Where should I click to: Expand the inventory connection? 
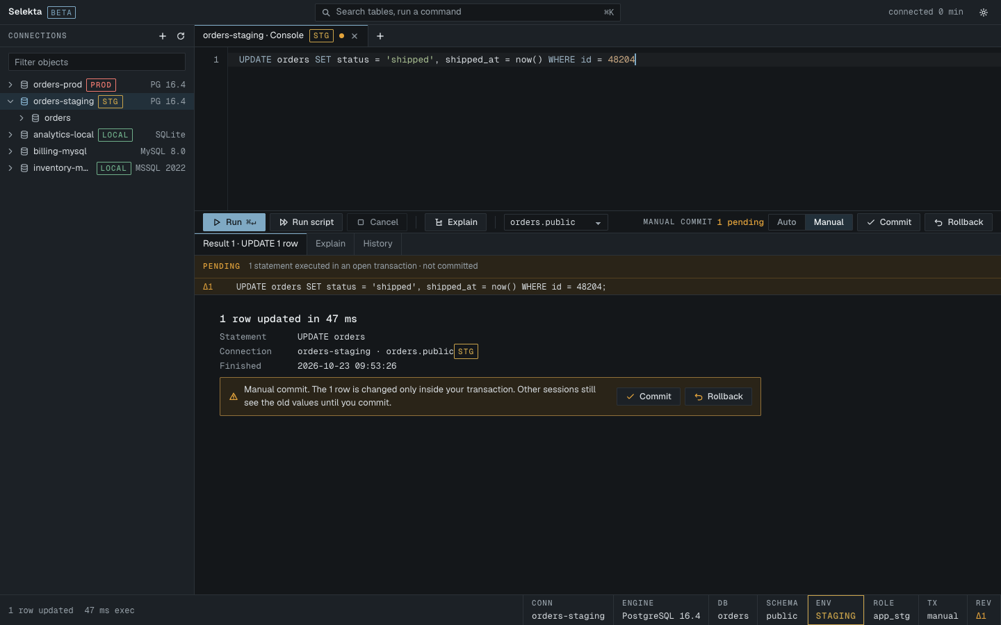10,168
